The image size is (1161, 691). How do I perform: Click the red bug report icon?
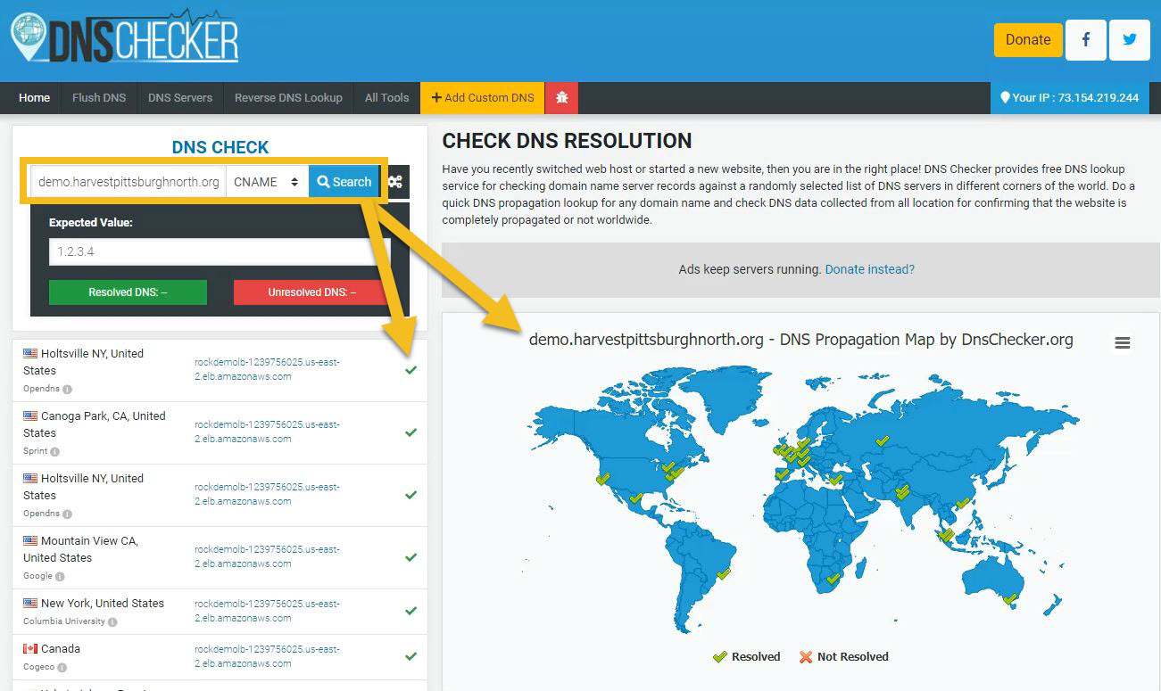pos(562,98)
